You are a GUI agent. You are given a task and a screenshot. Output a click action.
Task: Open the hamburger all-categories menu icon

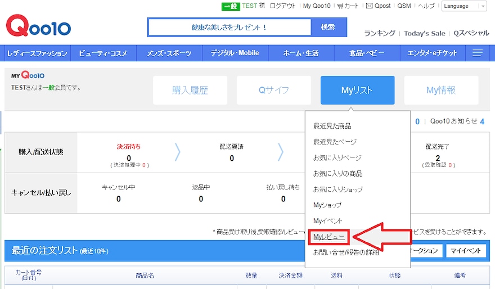pos(478,53)
